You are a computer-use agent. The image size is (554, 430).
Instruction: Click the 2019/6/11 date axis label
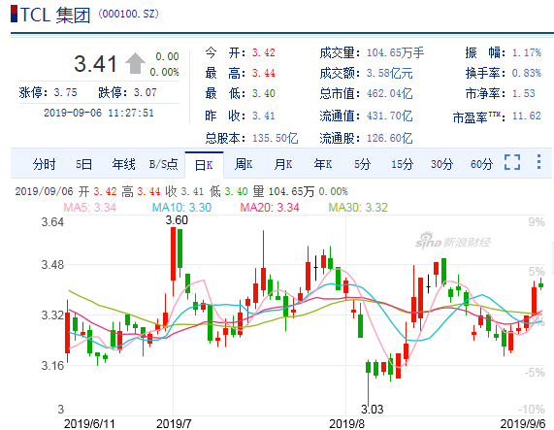[x=89, y=423]
